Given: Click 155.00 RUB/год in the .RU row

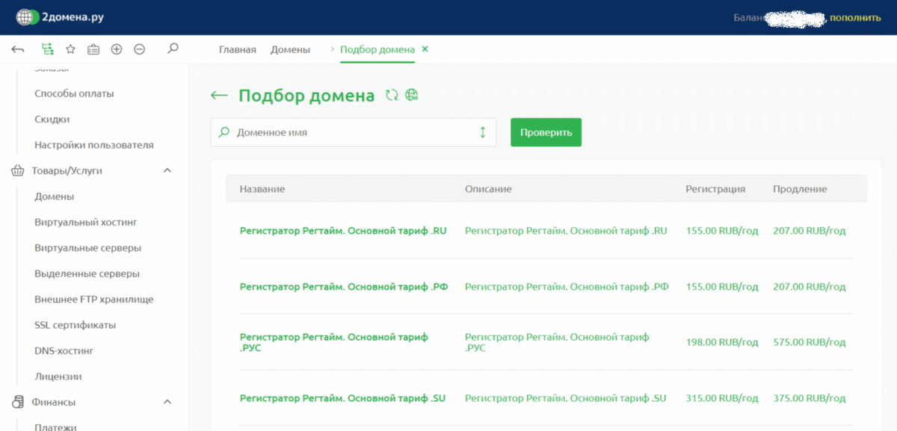Looking at the screenshot, I should (722, 231).
